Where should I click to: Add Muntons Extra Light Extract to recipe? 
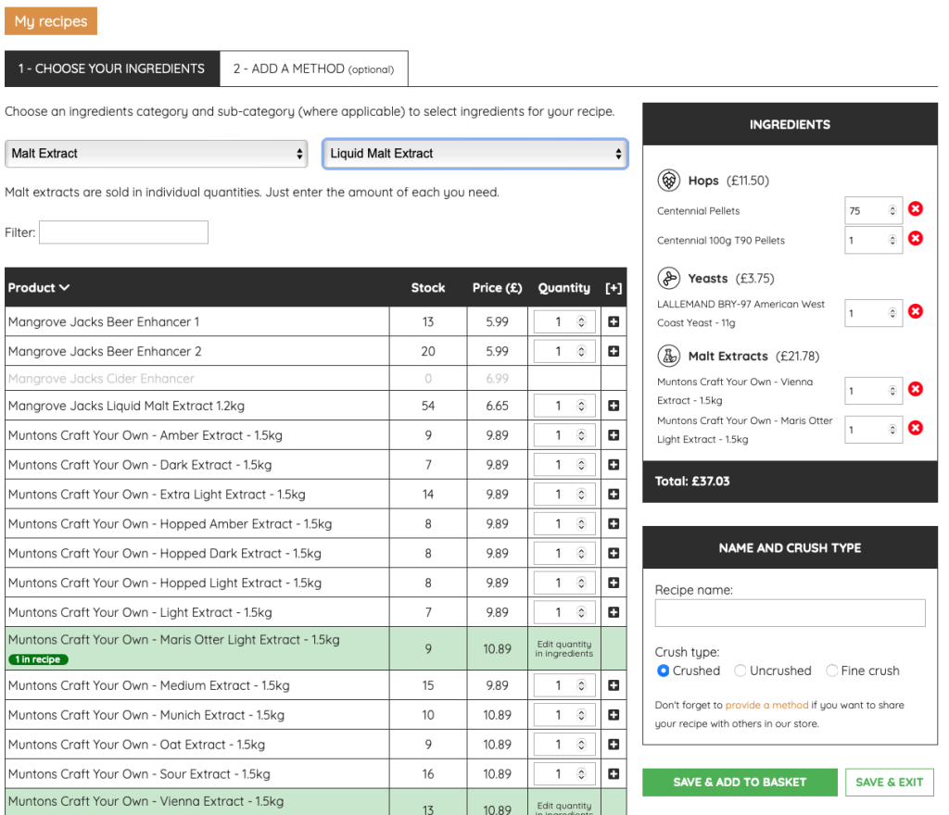click(x=614, y=495)
